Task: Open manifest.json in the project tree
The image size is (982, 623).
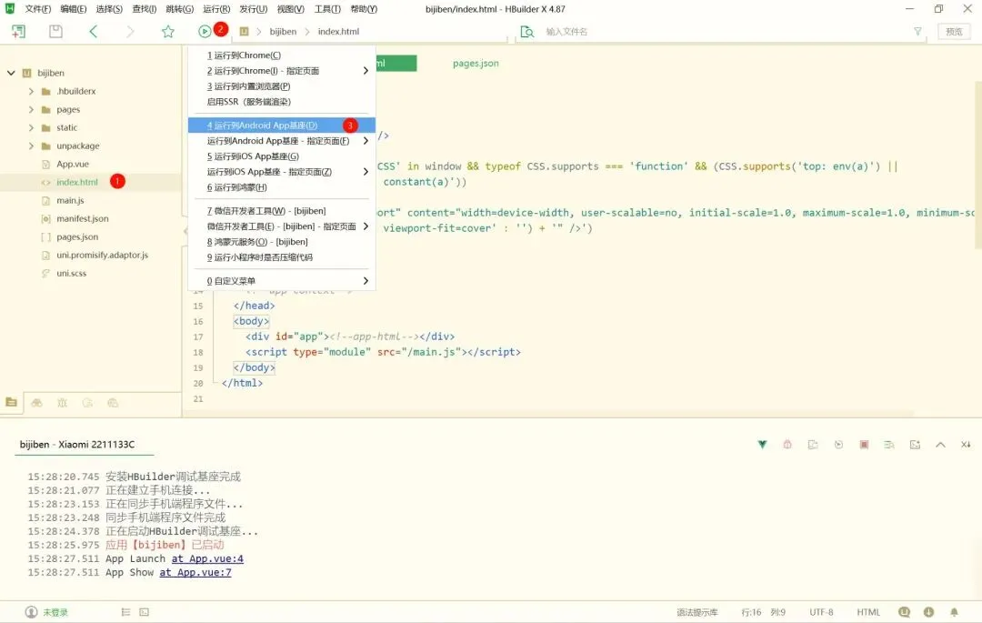Action: pos(83,218)
